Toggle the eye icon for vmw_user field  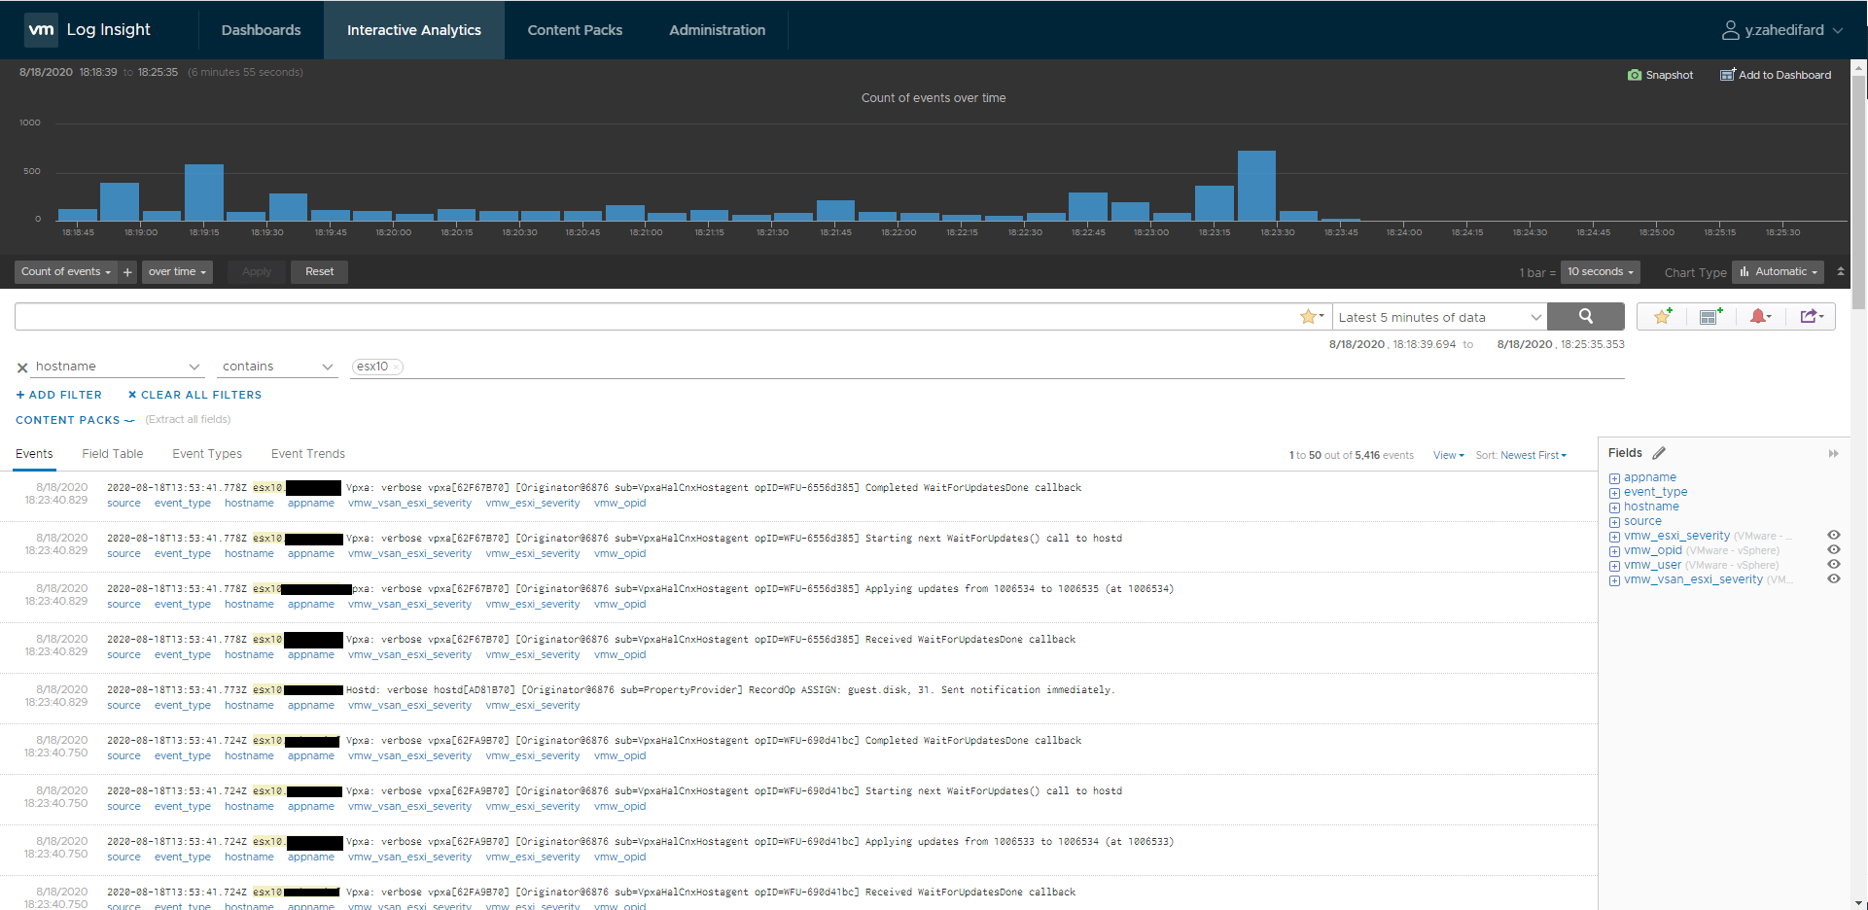click(1835, 565)
